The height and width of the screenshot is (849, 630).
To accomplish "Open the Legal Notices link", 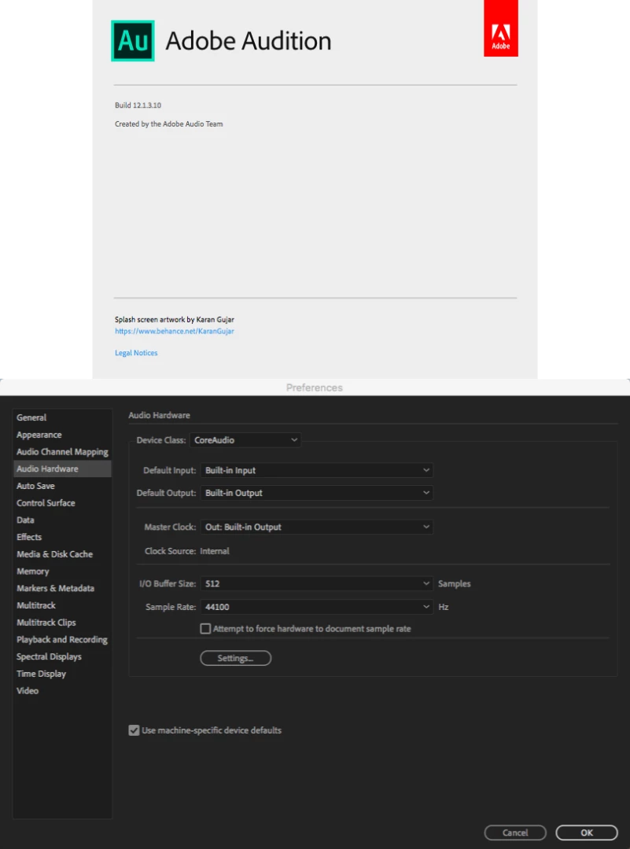I will [136, 352].
